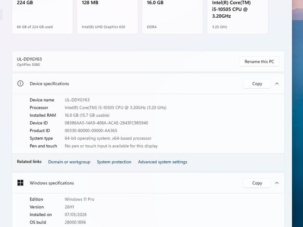The width and height of the screenshot is (303, 227).
Task: Copy the Device specifications
Action: point(257,83)
